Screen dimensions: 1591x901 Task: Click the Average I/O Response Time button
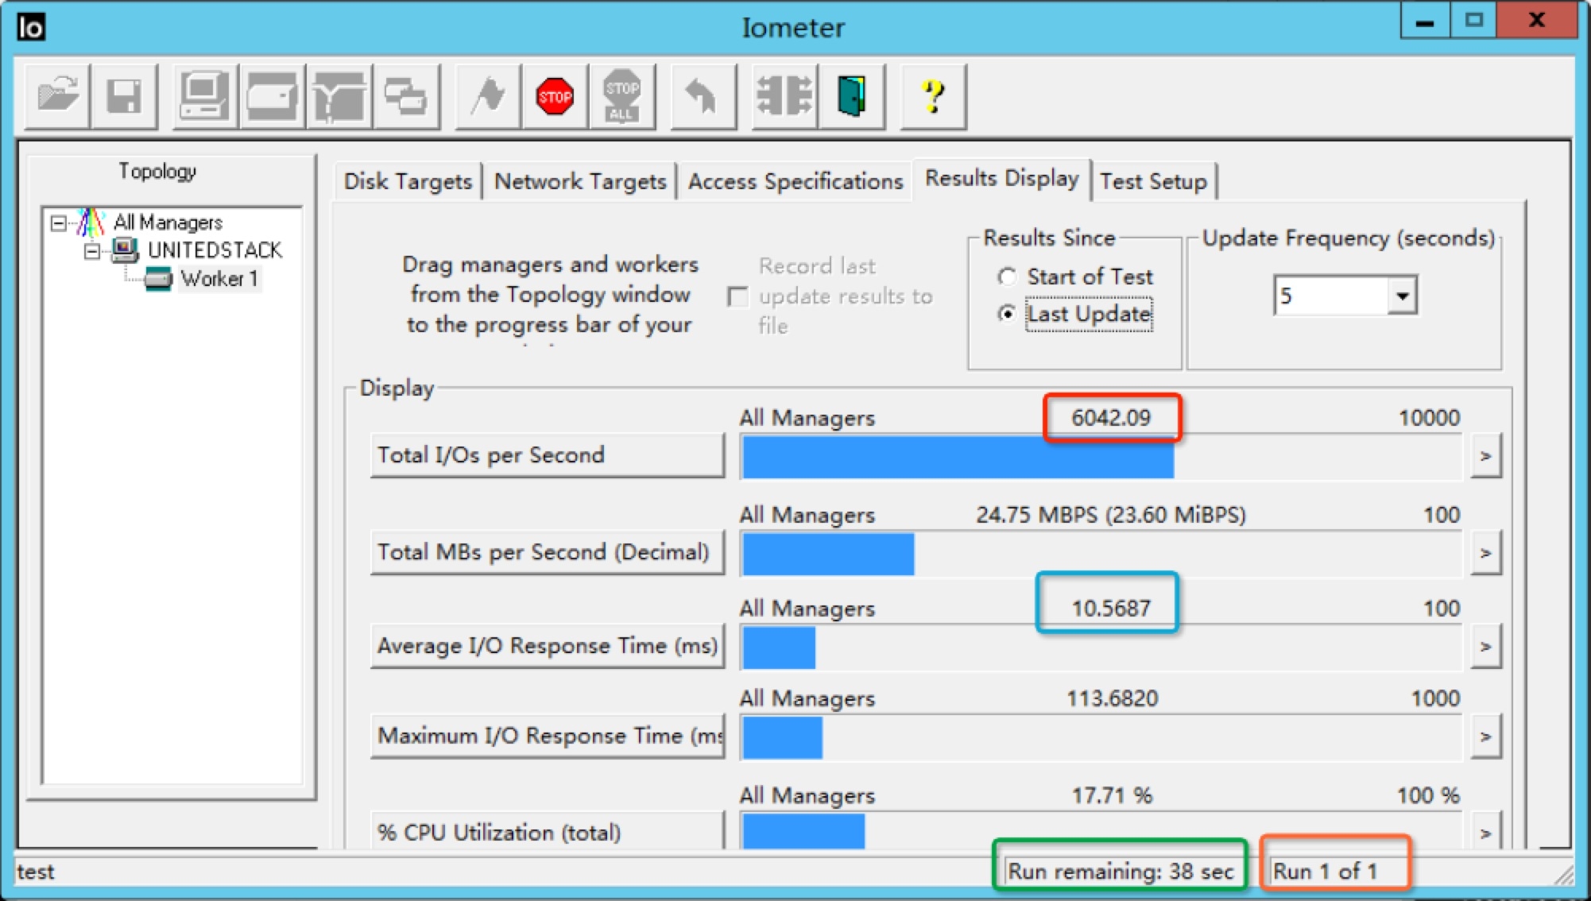tap(547, 646)
